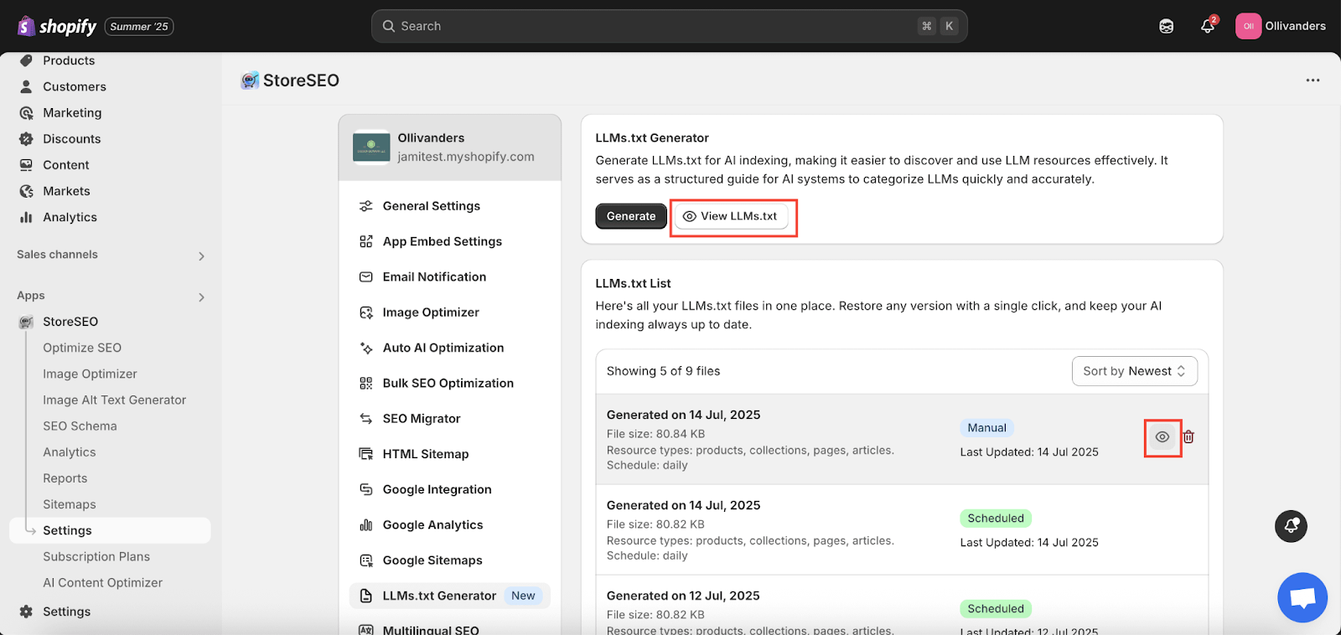Delete the Manual 14 Jul file with trash icon

(1188, 436)
